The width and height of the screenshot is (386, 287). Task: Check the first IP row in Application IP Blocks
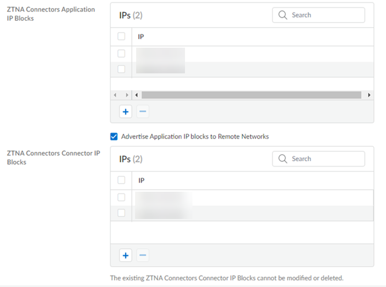[121, 54]
